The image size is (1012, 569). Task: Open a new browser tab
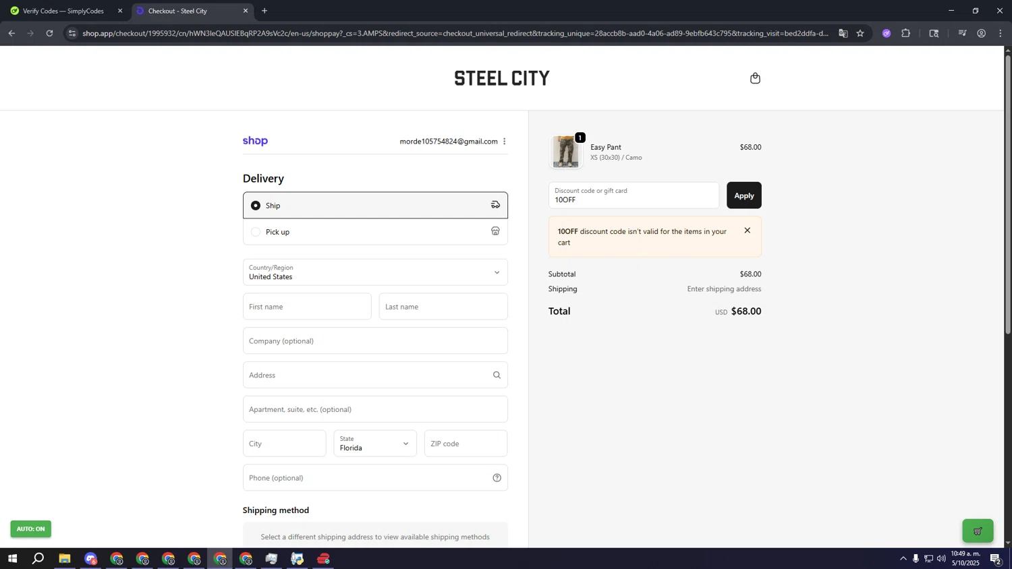[x=264, y=11]
